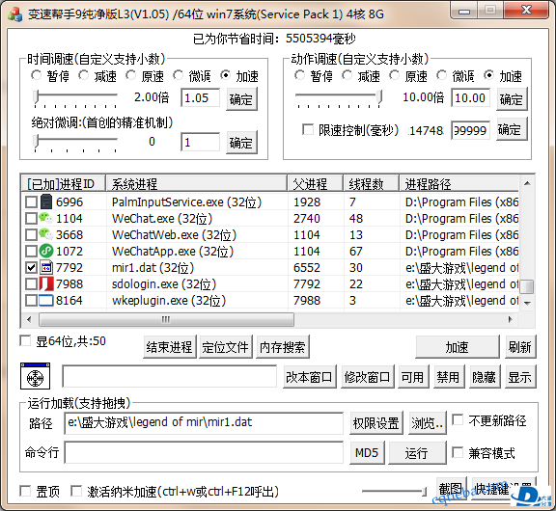Click the 隐藏 window button
The width and height of the screenshot is (556, 511).
pos(485,377)
